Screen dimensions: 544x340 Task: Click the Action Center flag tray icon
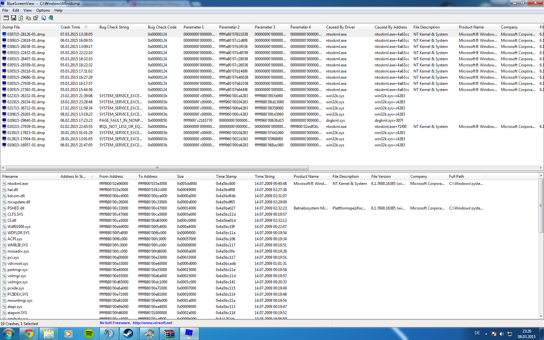point(494,334)
